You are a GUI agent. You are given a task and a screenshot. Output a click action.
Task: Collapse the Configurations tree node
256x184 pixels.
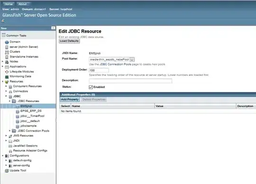click(3, 156)
